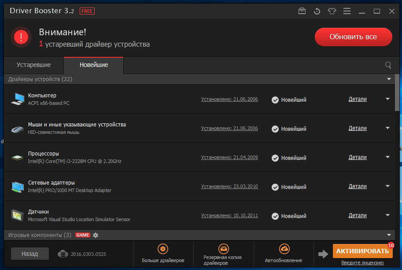Expand the Игровые компоненты section

click(389, 235)
